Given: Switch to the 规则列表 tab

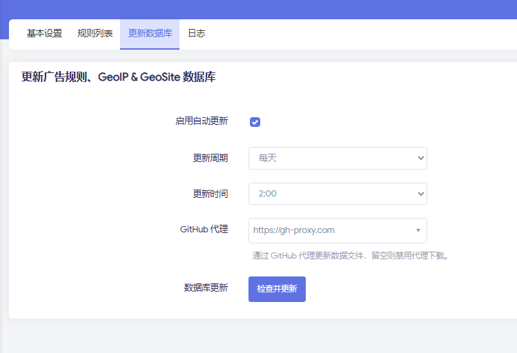Looking at the screenshot, I should [95, 33].
